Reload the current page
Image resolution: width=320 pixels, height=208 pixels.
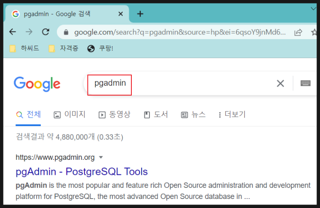coord(46,32)
